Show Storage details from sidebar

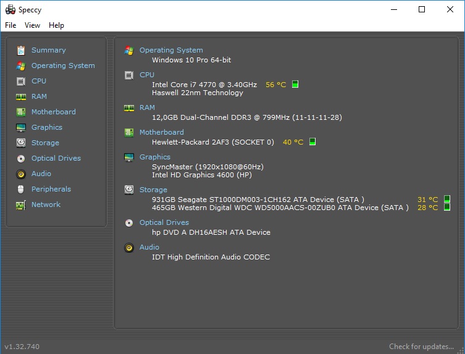point(45,143)
